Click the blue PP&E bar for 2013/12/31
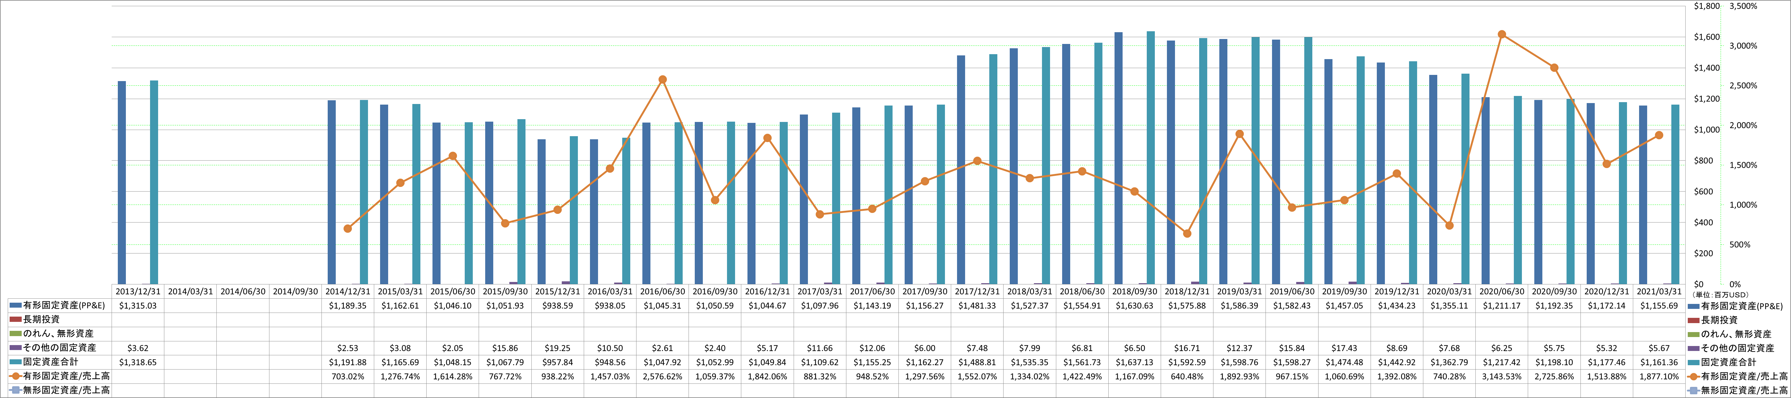 [122, 183]
